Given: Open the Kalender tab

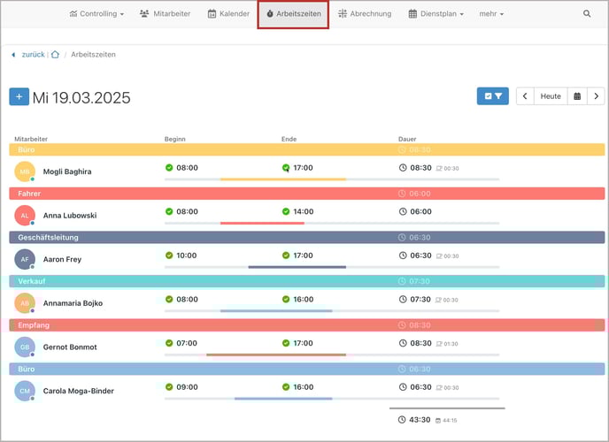Looking at the screenshot, I should (x=228, y=13).
